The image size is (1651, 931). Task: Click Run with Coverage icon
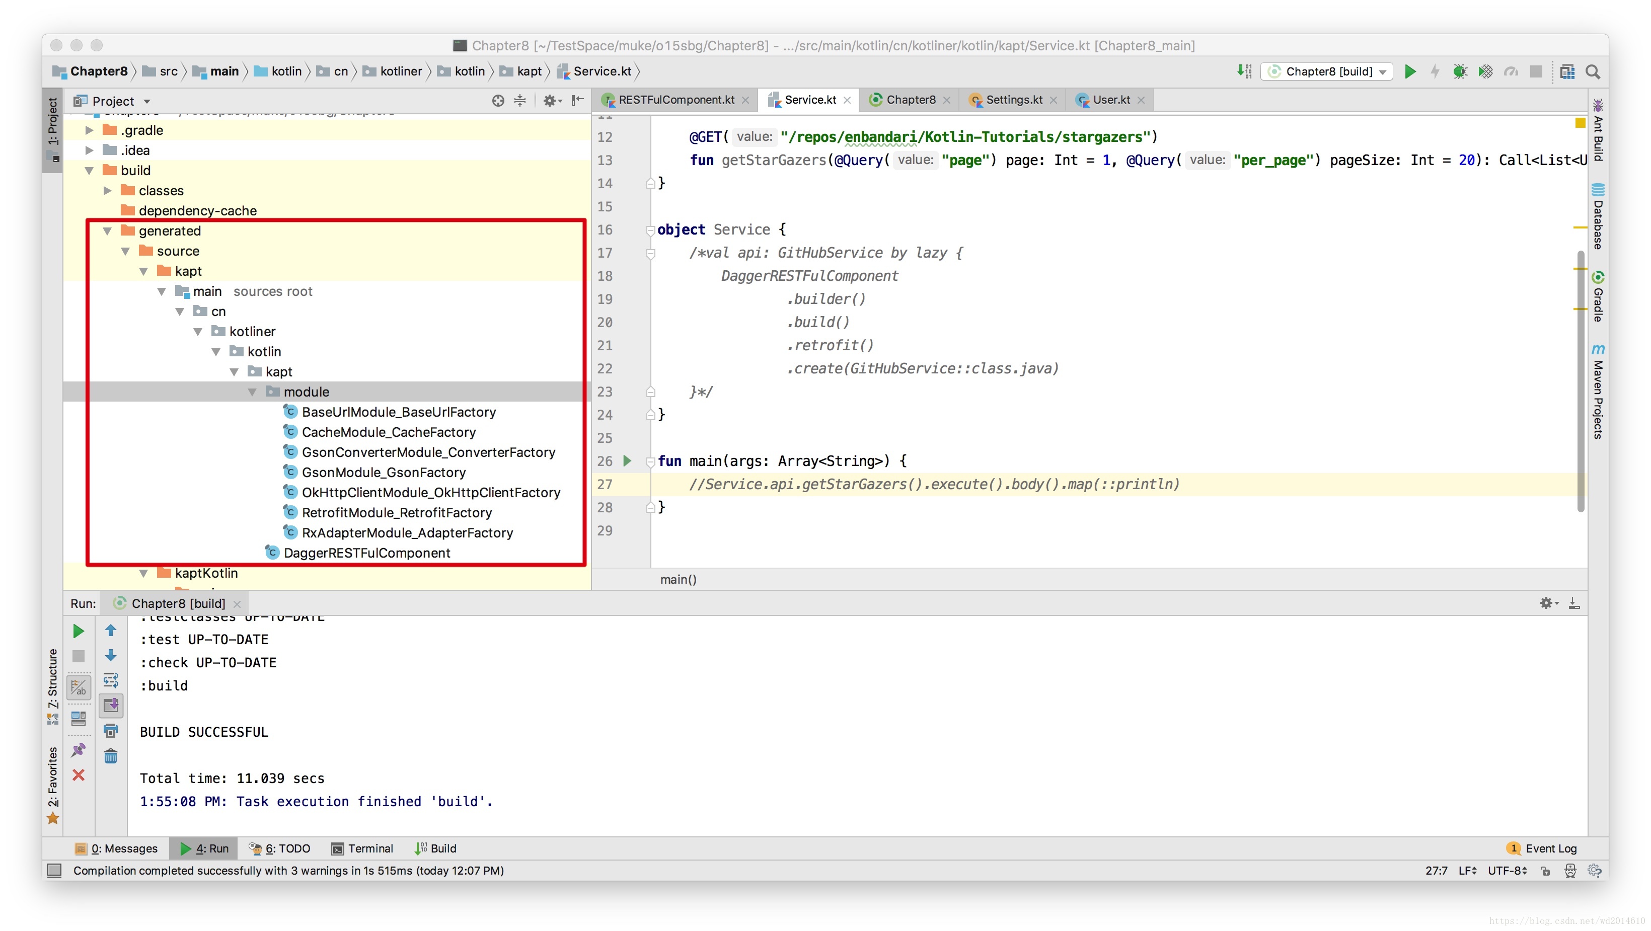[1485, 72]
